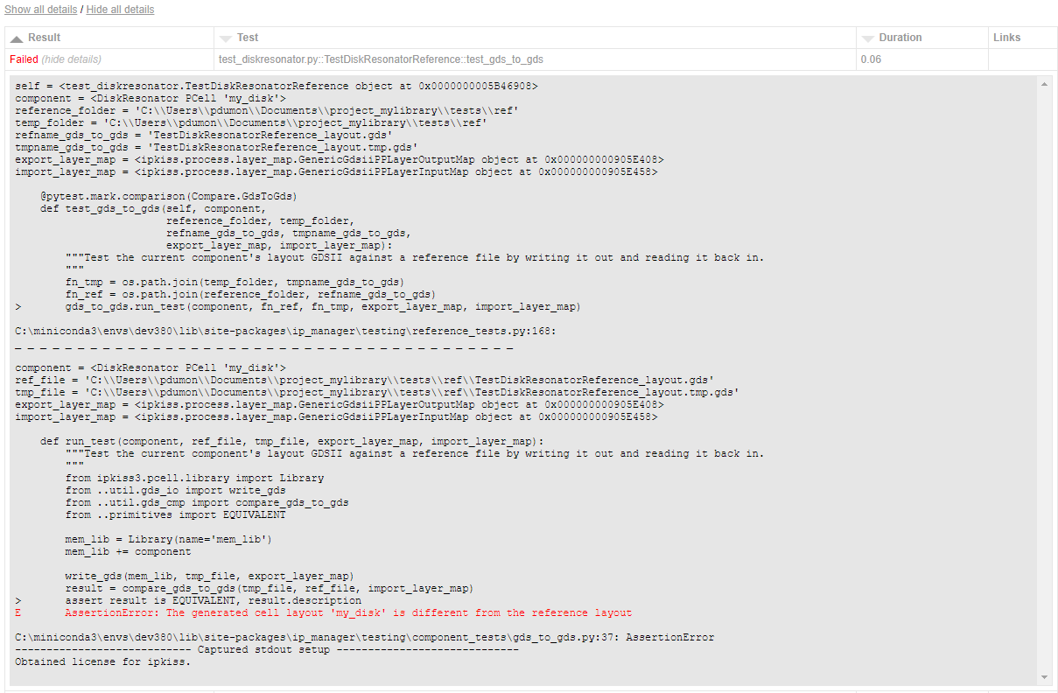Click the sort arrow beside Result header
Image resolution: width=1058 pixels, height=693 pixels.
click(17, 38)
